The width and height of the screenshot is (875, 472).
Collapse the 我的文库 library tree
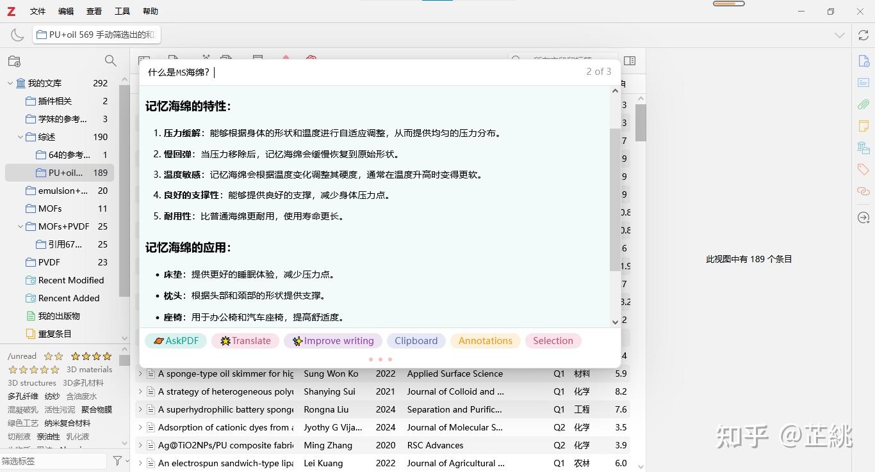click(x=10, y=83)
